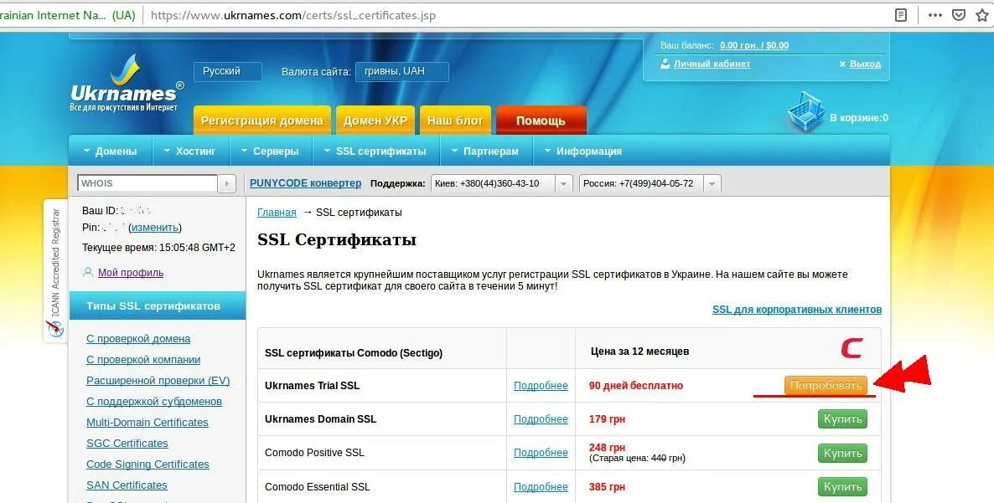
Task: Click the Главная breadcrumb link
Action: 277,213
